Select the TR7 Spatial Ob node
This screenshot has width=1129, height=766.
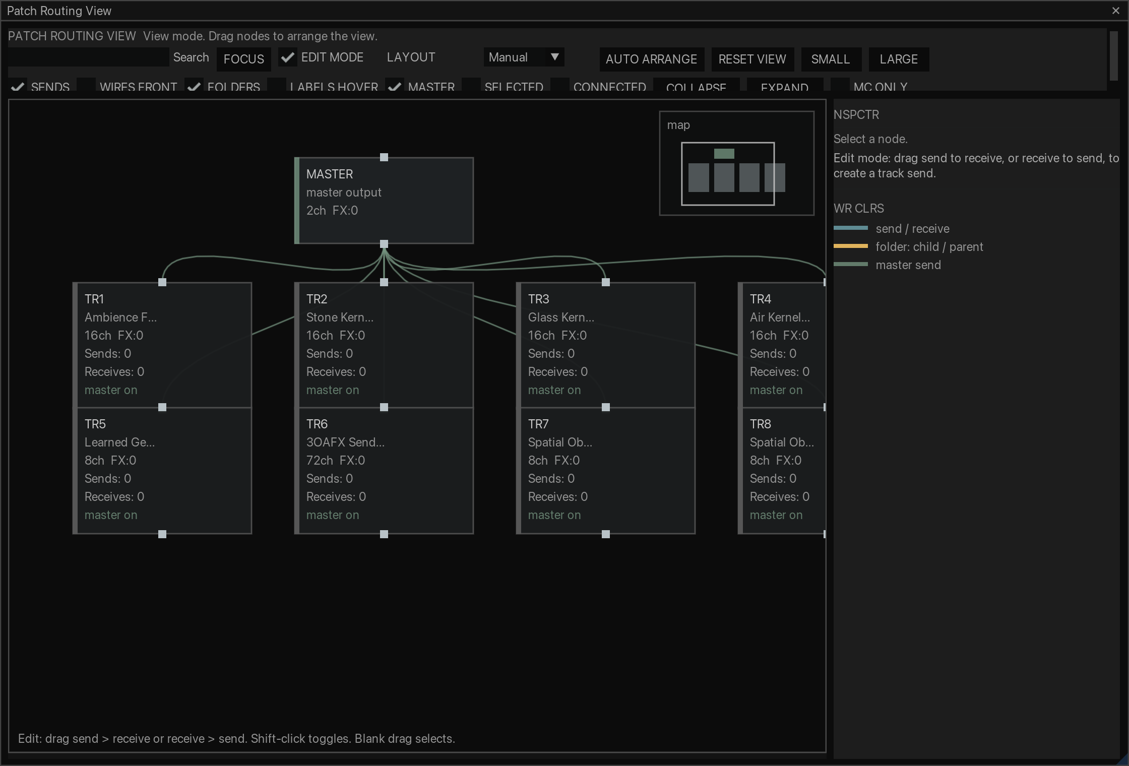[x=606, y=471]
